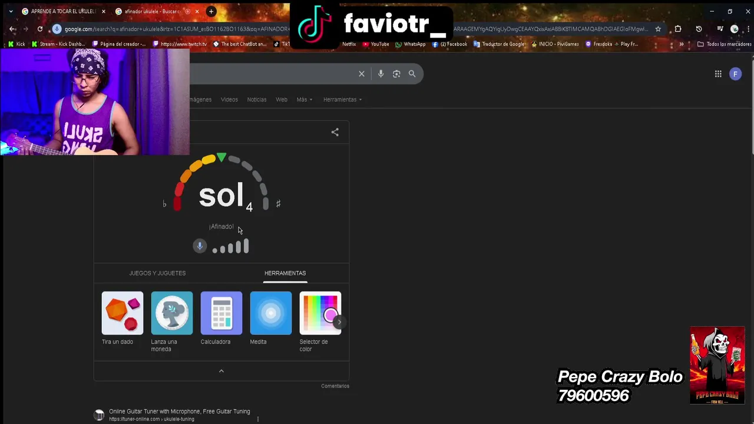The image size is (754, 424).
Task: Open Chrome three-dot menu
Action: (x=748, y=29)
